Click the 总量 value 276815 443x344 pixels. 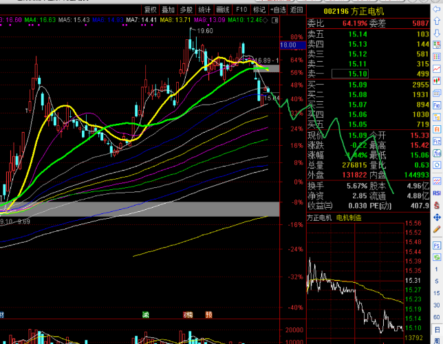(x=354, y=165)
